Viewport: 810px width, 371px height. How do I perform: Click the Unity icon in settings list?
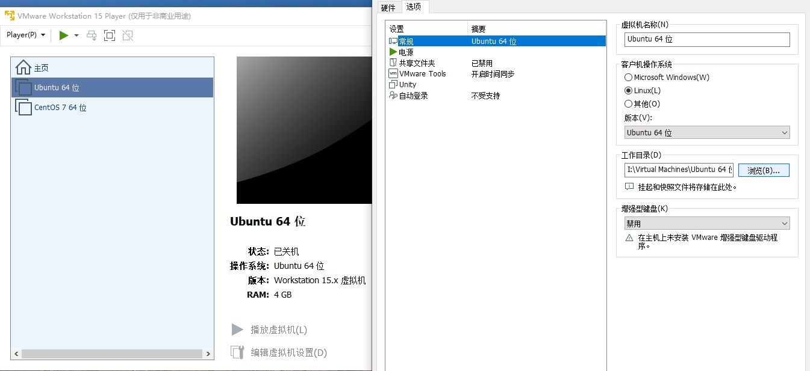393,85
